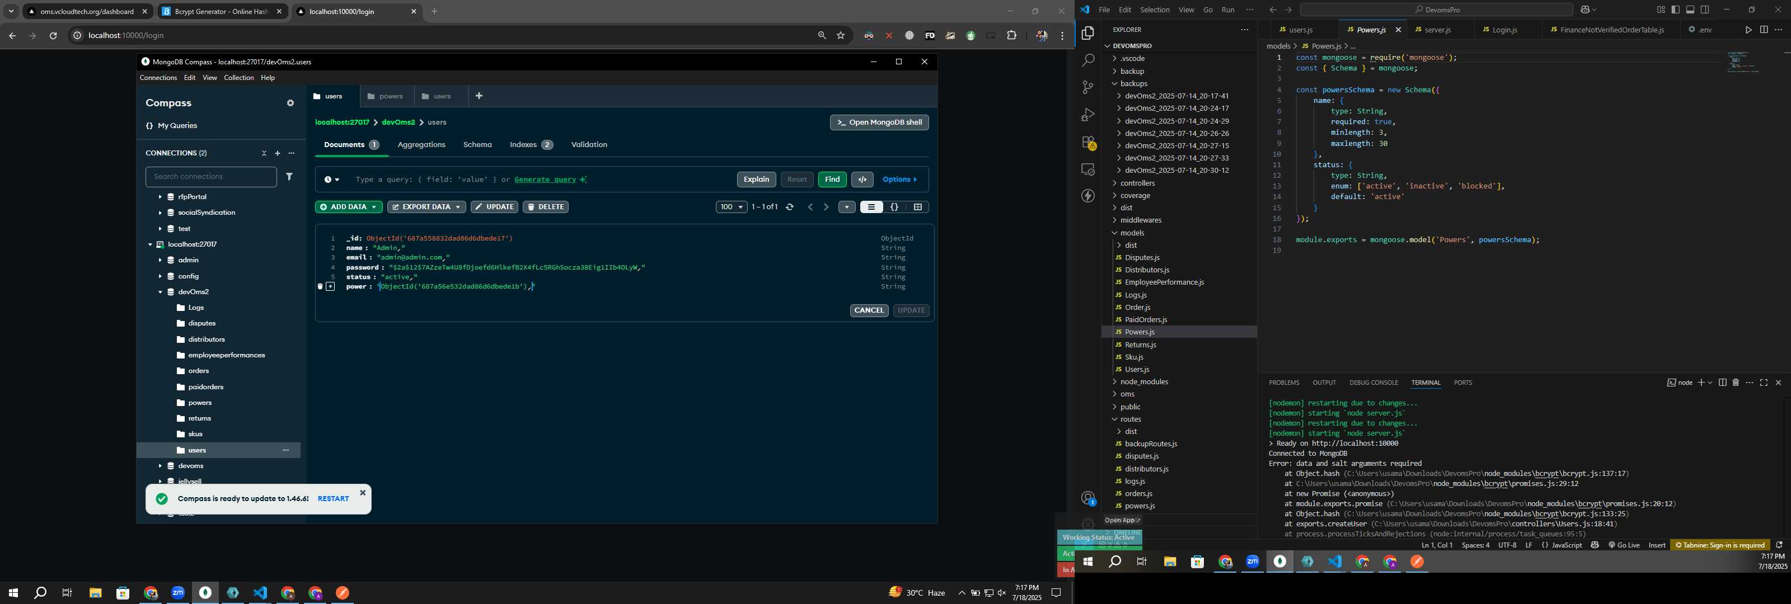Open Collection menu in Compass
This screenshot has width=1791, height=604.
[x=238, y=78]
